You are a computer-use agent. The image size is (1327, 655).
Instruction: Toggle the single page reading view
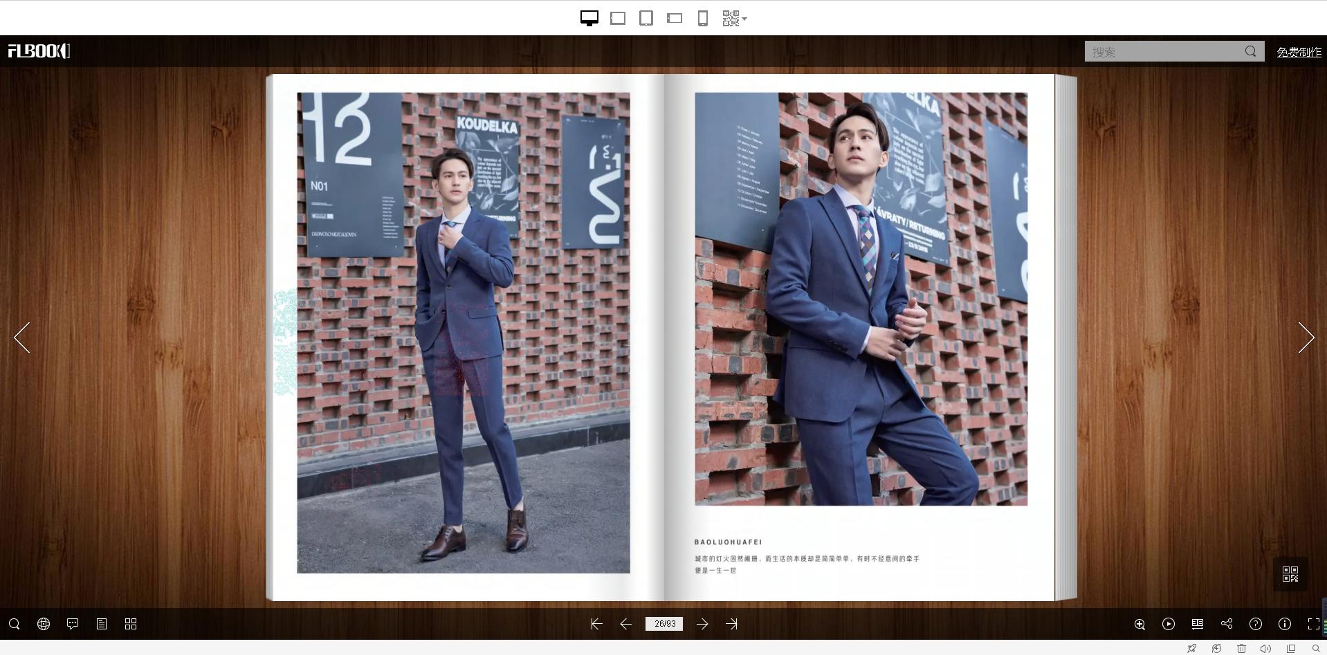(1198, 624)
